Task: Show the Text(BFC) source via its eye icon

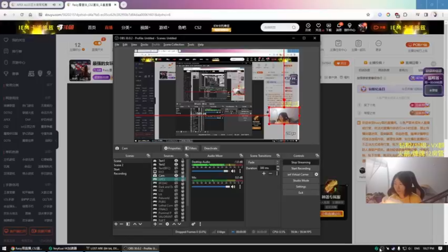Action: tap(176, 169)
